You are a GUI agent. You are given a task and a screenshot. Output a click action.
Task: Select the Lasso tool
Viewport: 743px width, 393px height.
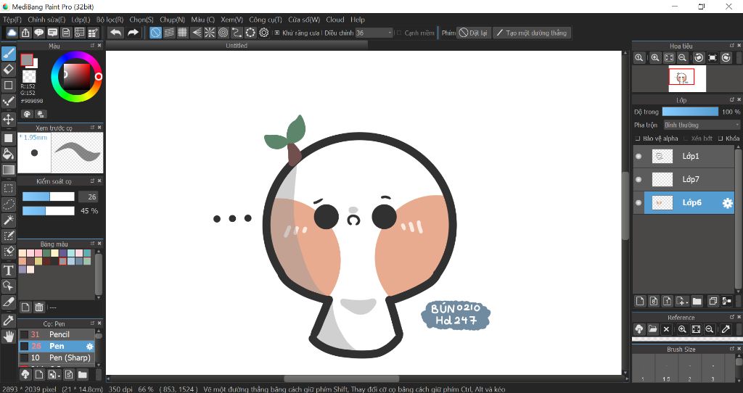pyautogui.click(x=9, y=204)
